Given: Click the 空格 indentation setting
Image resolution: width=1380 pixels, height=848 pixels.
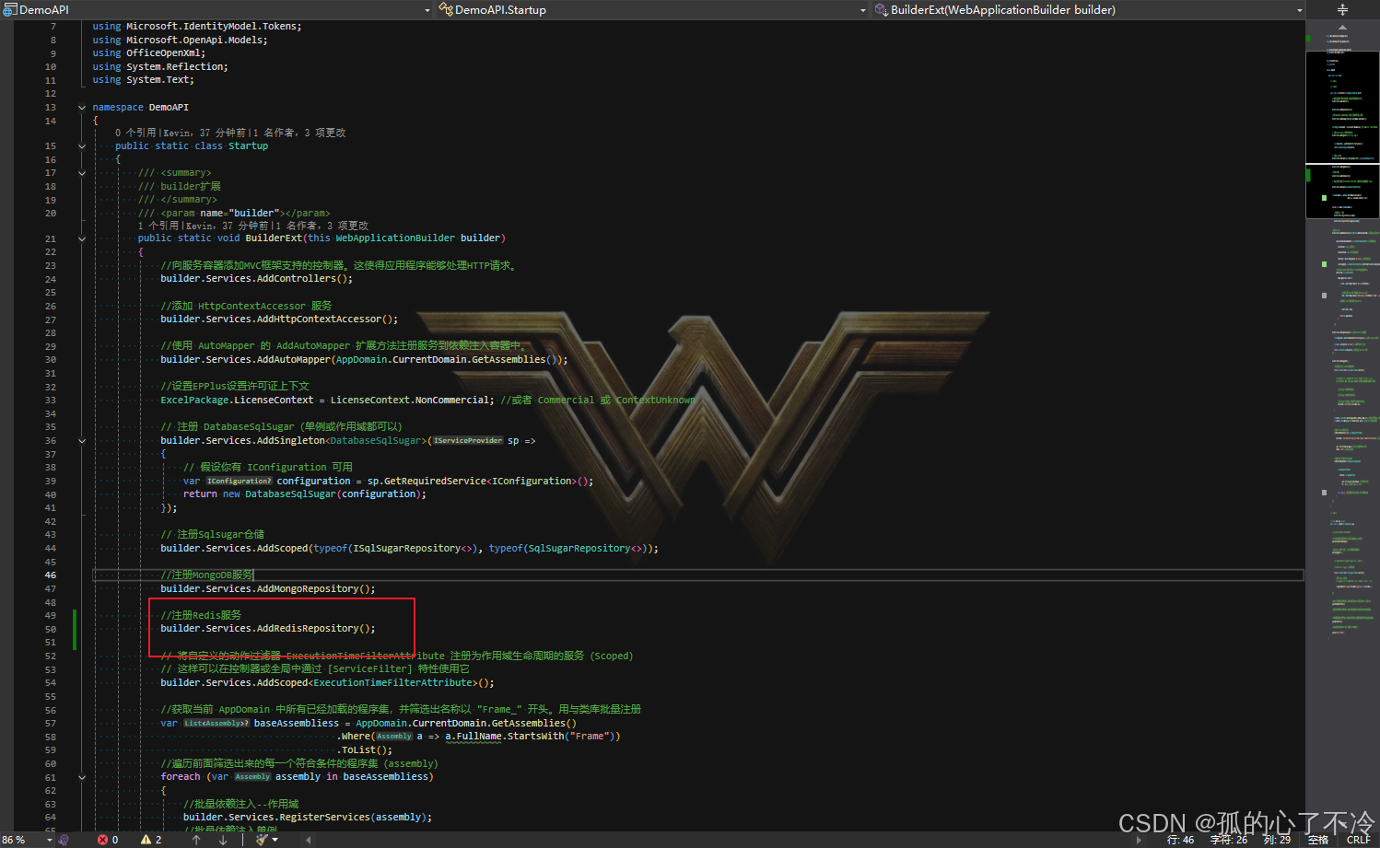Looking at the screenshot, I should click(1318, 840).
